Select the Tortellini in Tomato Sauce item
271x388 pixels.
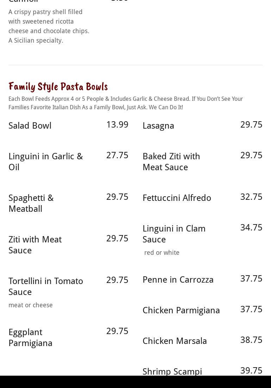[x=46, y=287]
